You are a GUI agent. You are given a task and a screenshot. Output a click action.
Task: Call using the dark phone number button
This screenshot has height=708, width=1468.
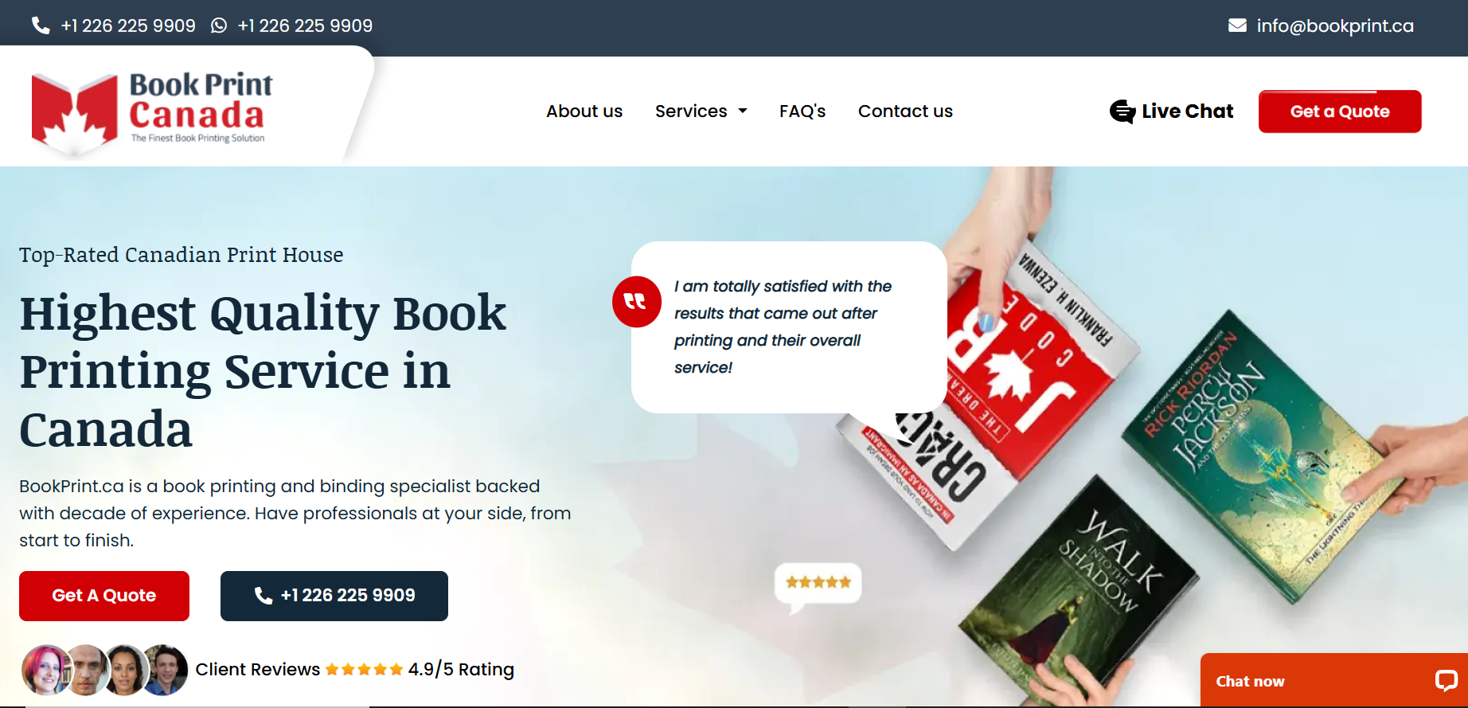click(x=334, y=596)
